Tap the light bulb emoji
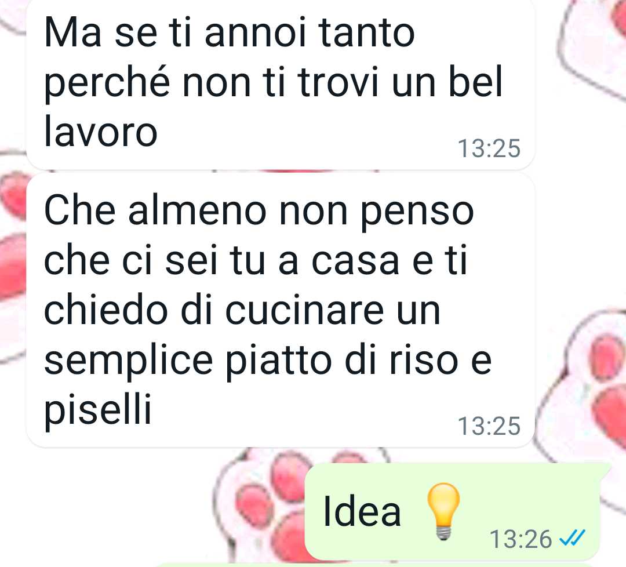The image size is (626, 567). tap(443, 511)
